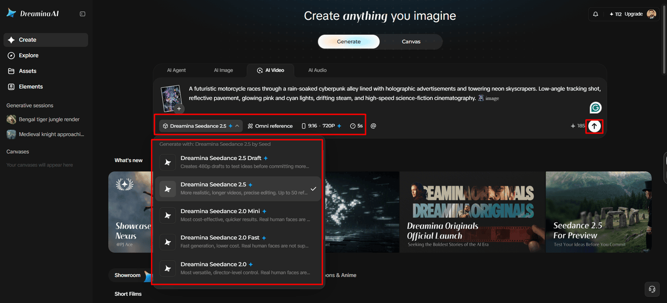The width and height of the screenshot is (667, 303).
Task: Go to Create in the sidebar
Action: 46,40
